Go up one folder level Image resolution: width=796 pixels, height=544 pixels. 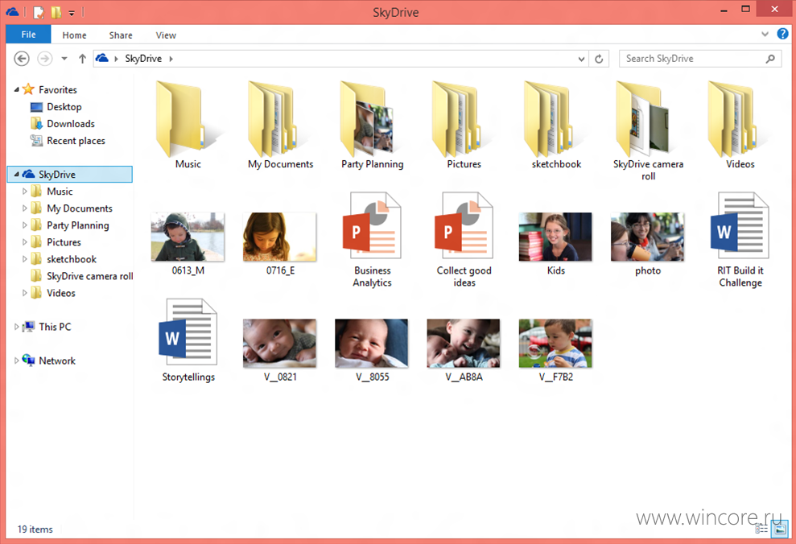82,59
